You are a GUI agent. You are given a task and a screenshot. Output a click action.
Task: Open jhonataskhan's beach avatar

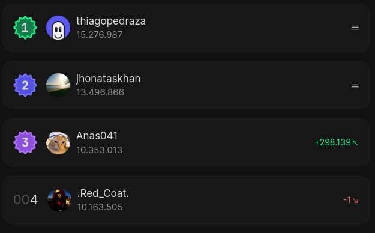pos(58,85)
